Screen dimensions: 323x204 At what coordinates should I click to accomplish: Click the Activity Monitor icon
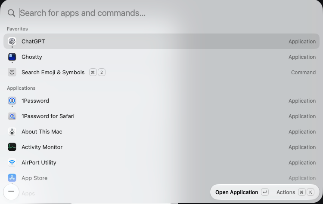pos(12,147)
